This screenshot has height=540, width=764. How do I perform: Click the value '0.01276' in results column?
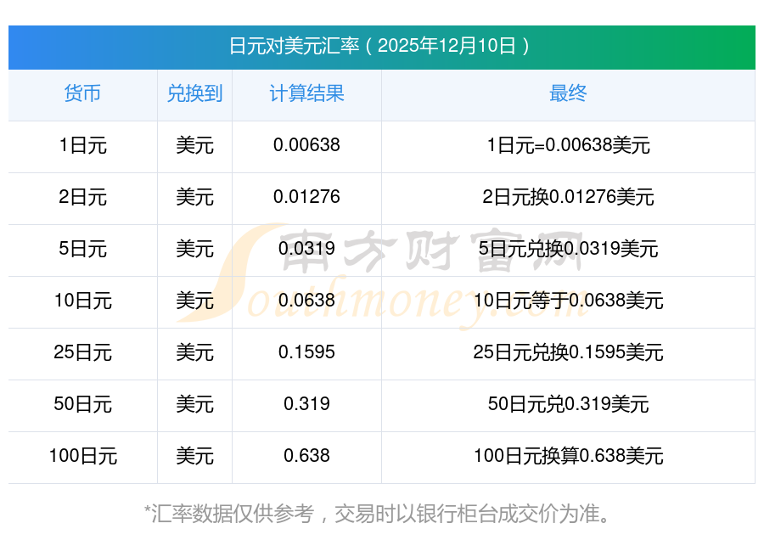tap(306, 197)
